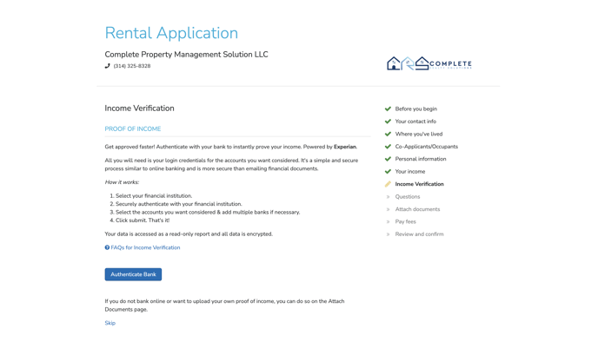Click the green checkmark beside Co-Applicants/Occupants

point(388,147)
